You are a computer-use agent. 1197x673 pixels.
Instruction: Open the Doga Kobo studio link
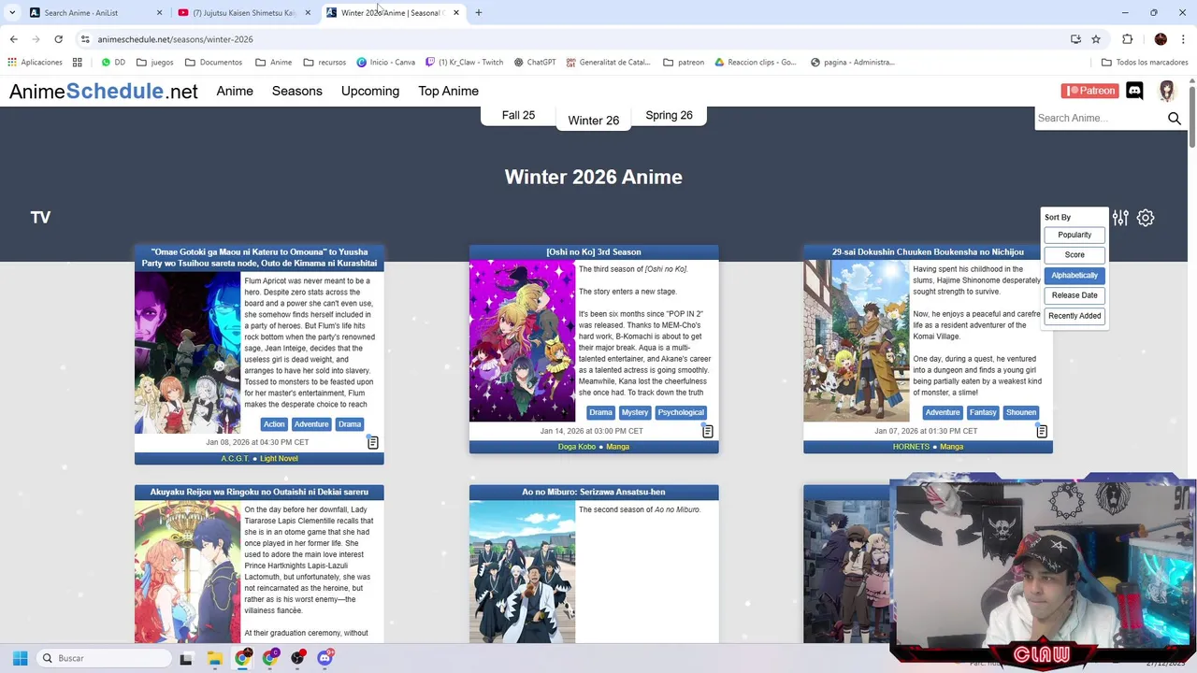[577, 447]
